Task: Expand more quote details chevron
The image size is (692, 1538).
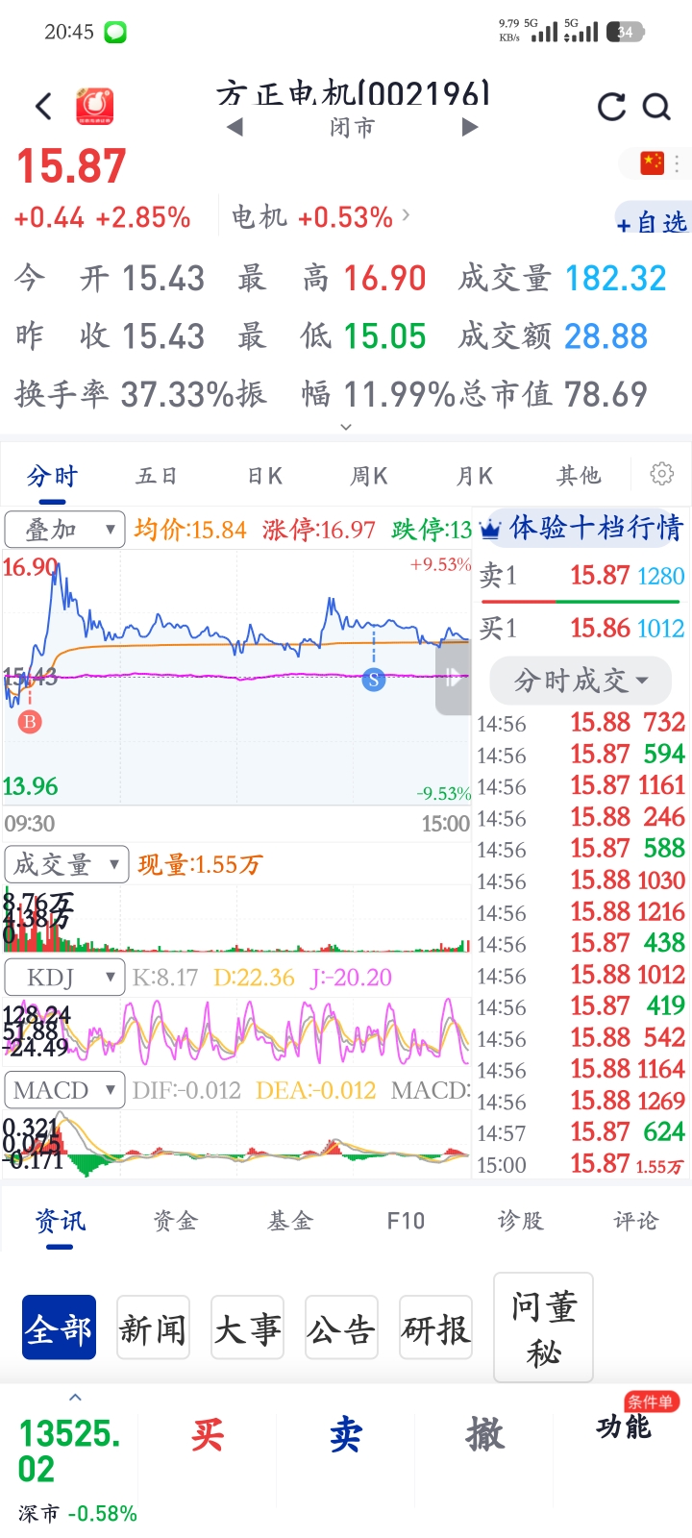Action: pos(346,427)
